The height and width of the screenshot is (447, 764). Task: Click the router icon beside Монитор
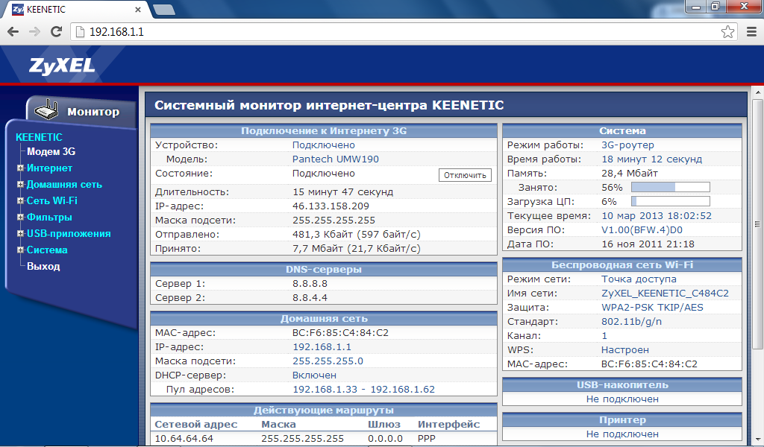point(46,110)
